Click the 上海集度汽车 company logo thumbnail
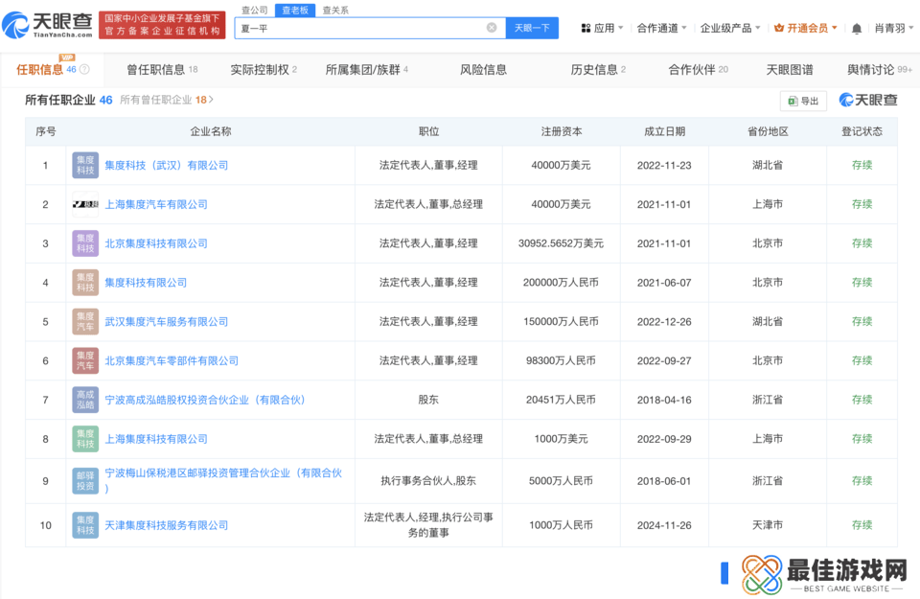 (x=85, y=204)
